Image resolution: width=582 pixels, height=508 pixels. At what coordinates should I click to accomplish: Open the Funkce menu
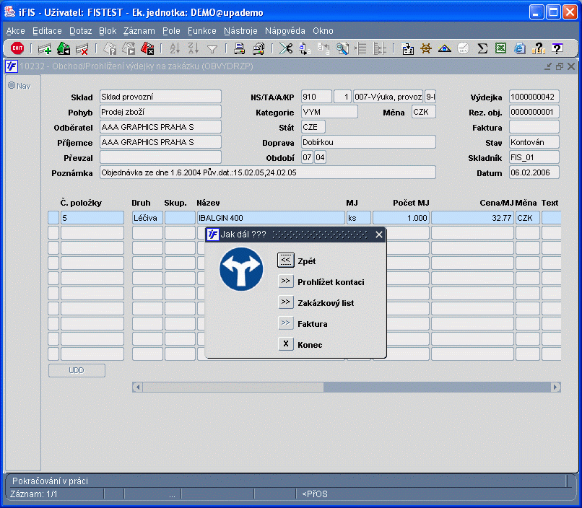(201, 31)
